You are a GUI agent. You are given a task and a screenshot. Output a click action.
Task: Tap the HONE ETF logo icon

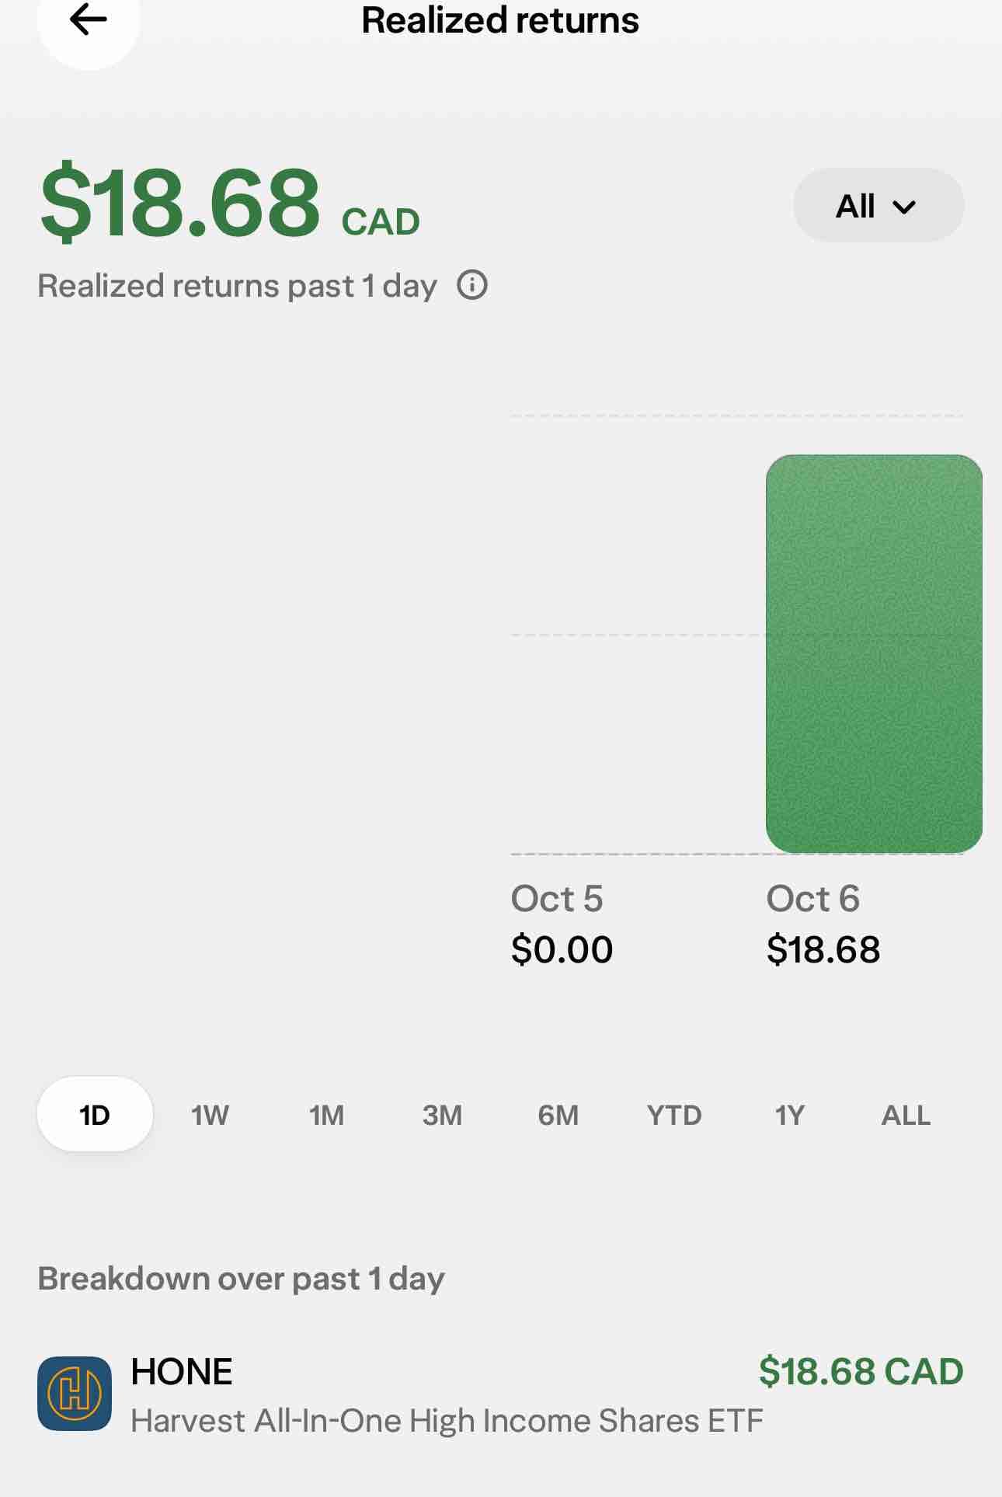75,1394
